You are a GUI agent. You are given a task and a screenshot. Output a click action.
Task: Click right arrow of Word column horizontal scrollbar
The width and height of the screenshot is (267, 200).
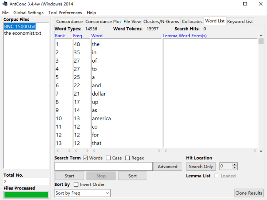click(x=159, y=151)
